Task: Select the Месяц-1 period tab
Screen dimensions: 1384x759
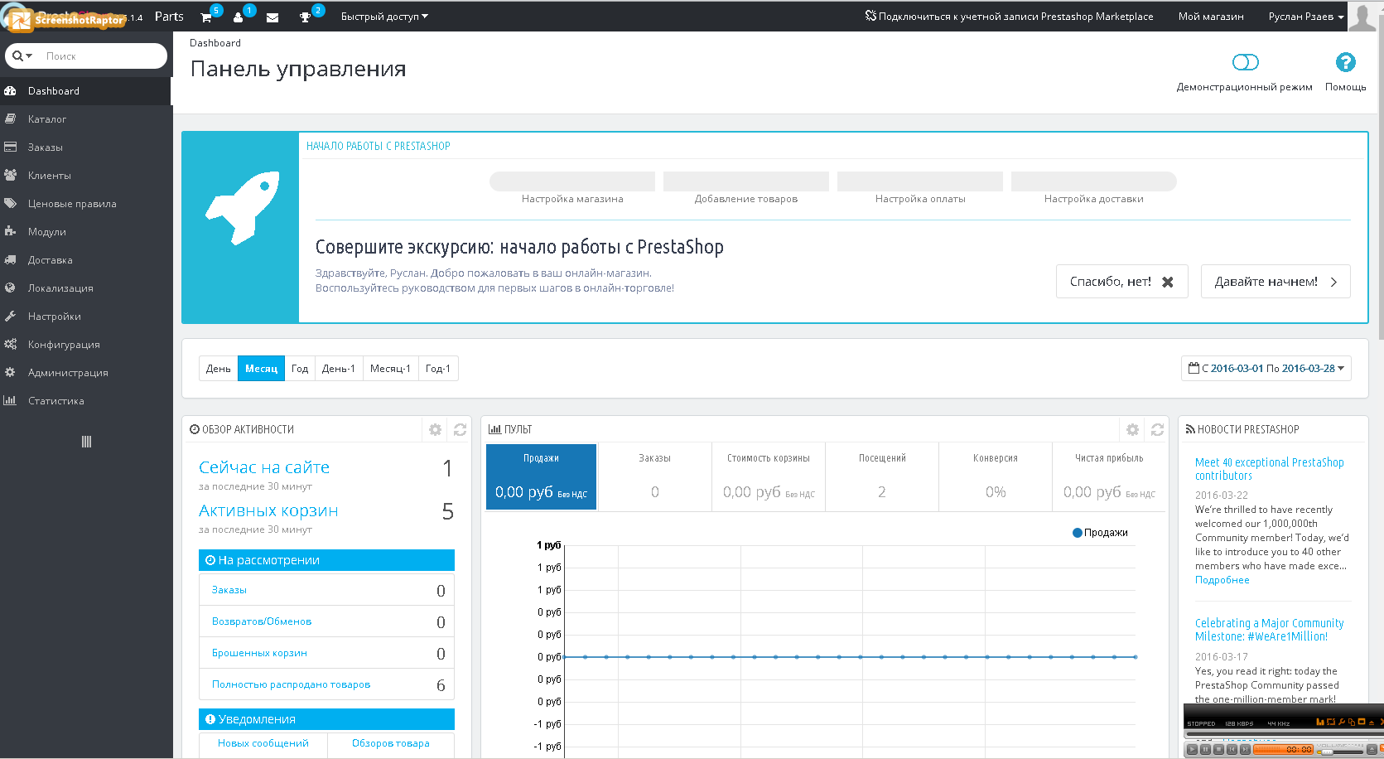Action: 391,369
